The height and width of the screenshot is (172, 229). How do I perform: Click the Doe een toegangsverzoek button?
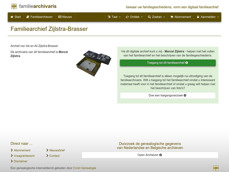tap(168, 95)
